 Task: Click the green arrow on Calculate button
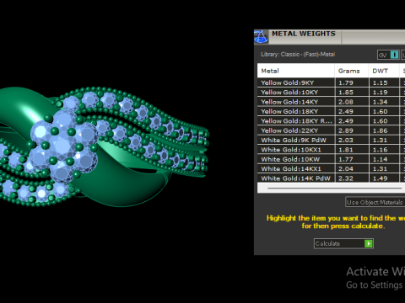[x=368, y=243]
